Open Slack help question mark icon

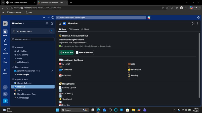[x=198, y=17]
